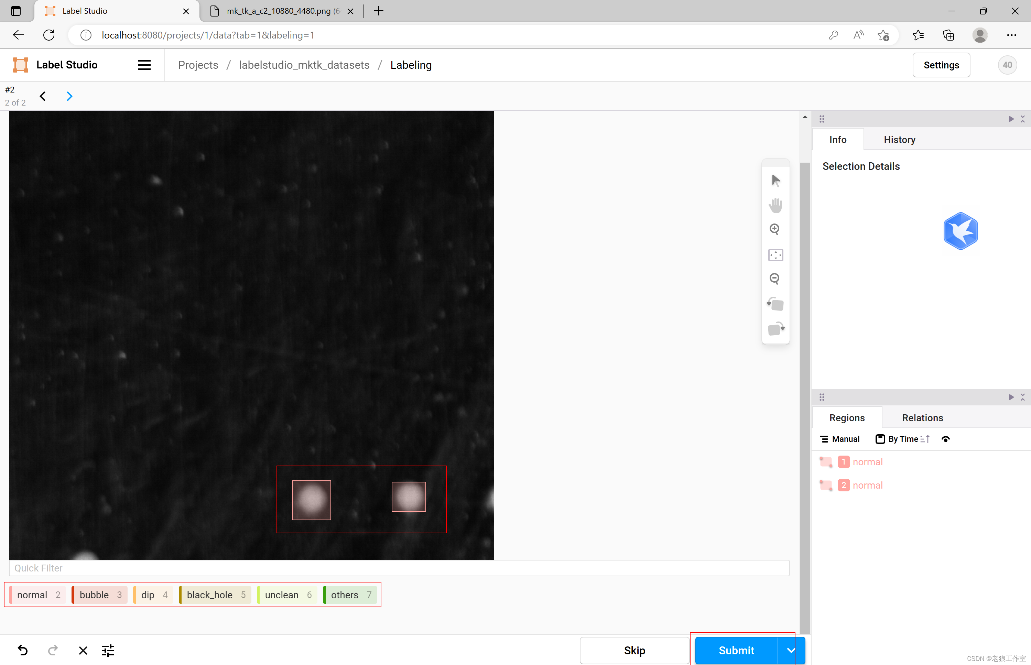The image size is (1031, 665).
Task: Click the Quick Filter input field
Action: [399, 568]
